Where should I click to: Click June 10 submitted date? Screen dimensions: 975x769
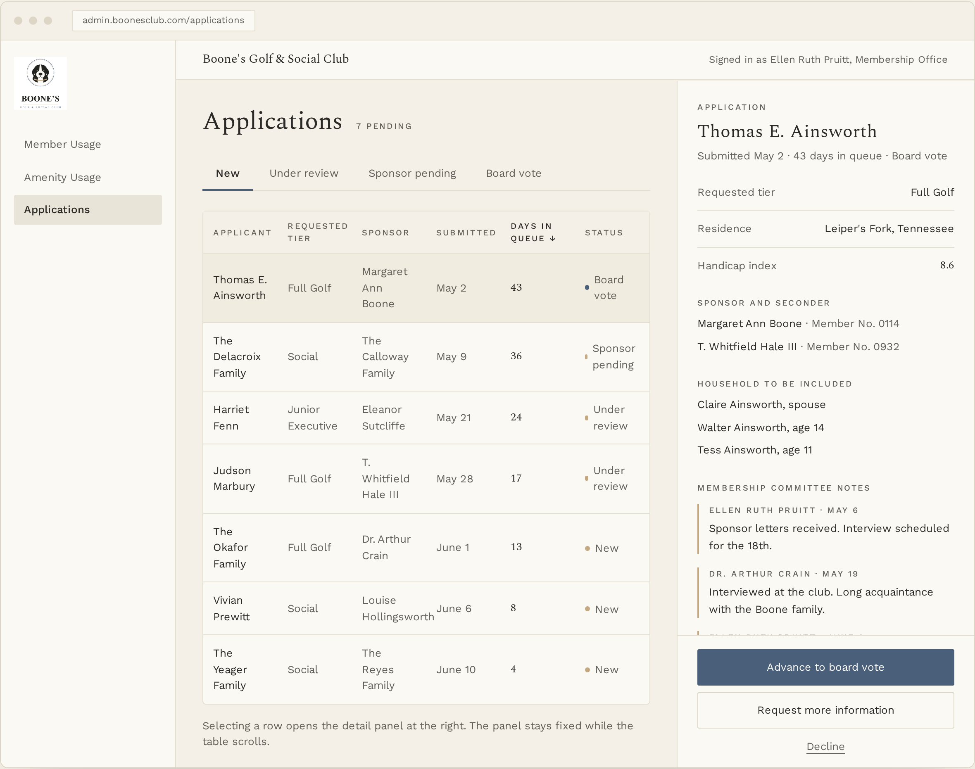tap(456, 669)
